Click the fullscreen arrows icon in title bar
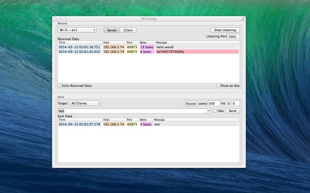 pos(243,19)
